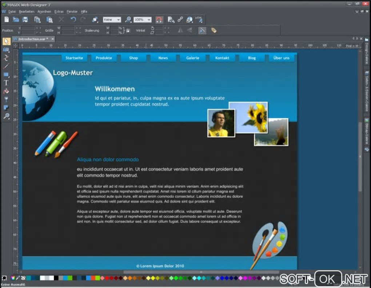Open the color editor rainbow icon
Image resolution: width=371 pixels, height=288 pixels.
13,278
